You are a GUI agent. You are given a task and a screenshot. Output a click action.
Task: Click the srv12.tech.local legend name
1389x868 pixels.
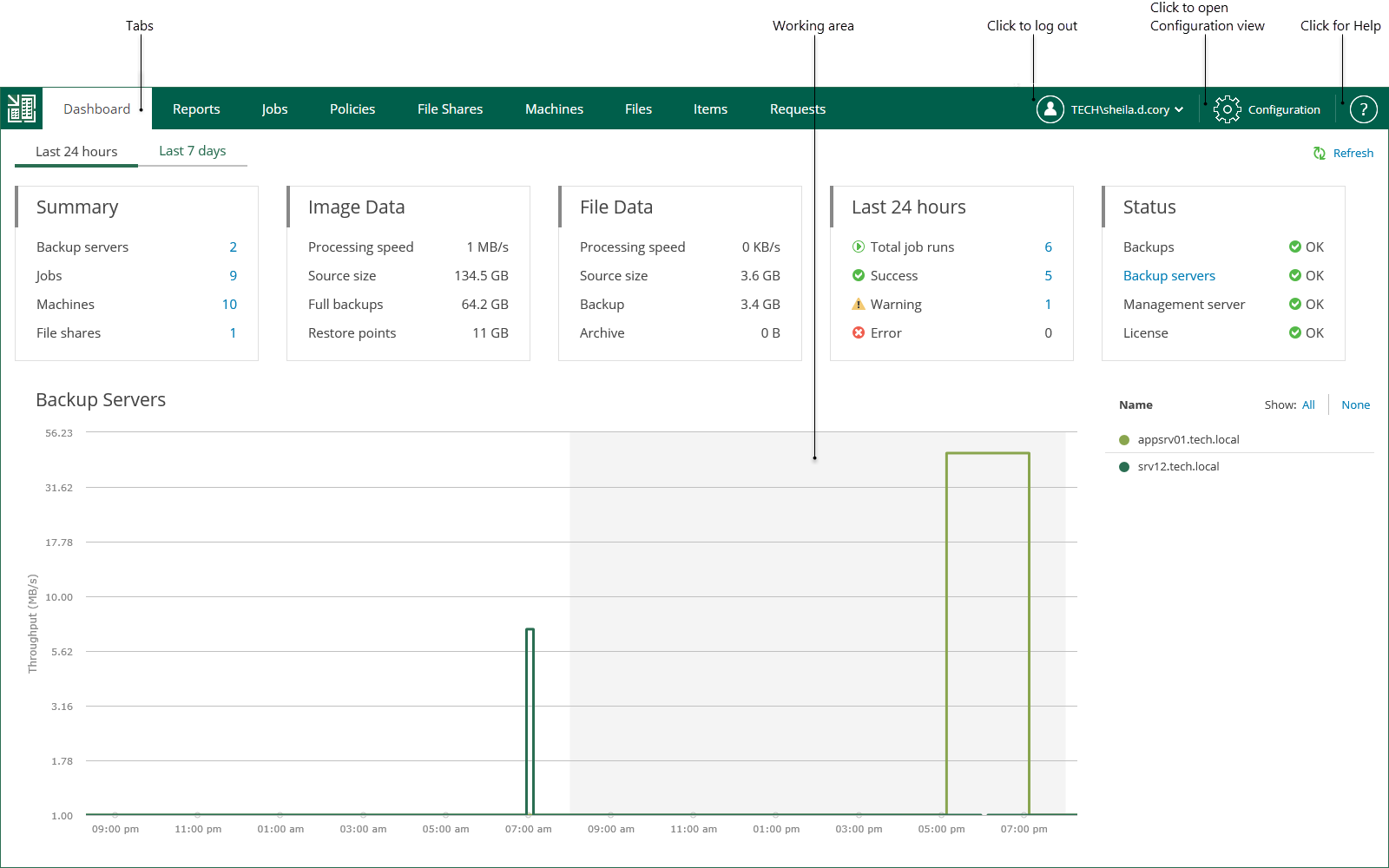pyautogui.click(x=1178, y=467)
